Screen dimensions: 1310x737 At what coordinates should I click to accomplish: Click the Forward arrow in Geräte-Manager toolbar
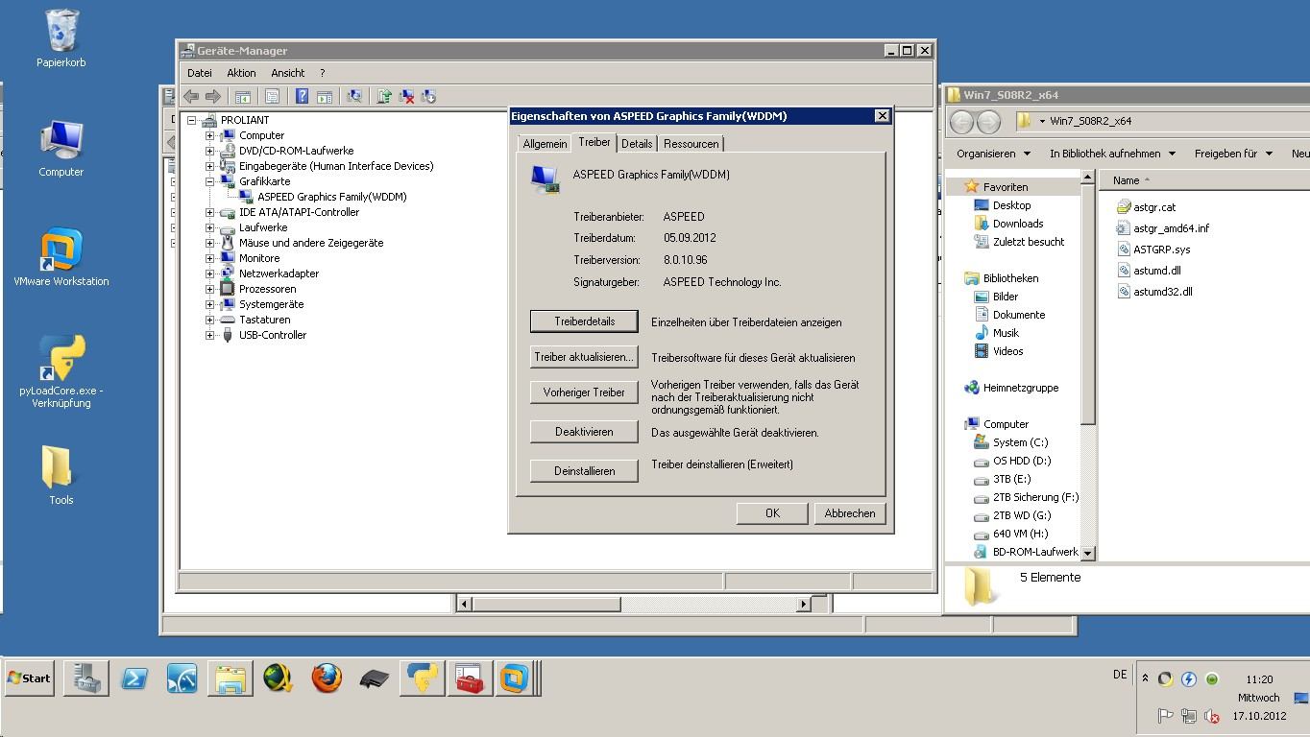click(213, 96)
